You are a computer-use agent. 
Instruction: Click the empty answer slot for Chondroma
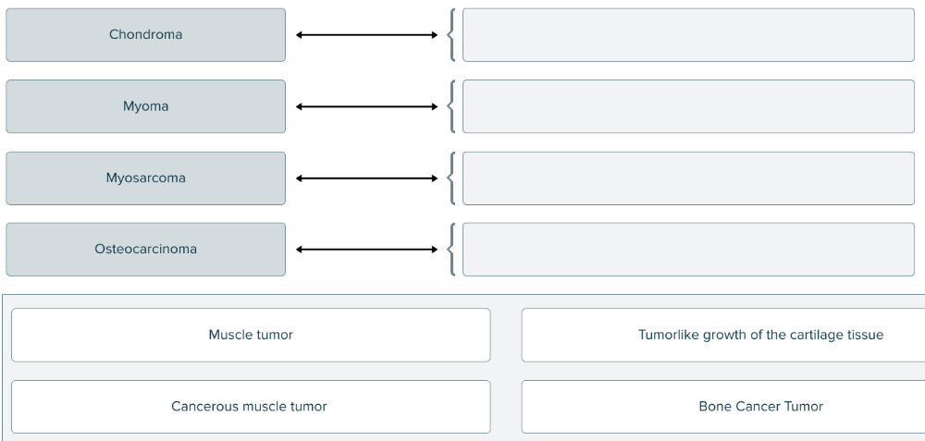point(688,35)
